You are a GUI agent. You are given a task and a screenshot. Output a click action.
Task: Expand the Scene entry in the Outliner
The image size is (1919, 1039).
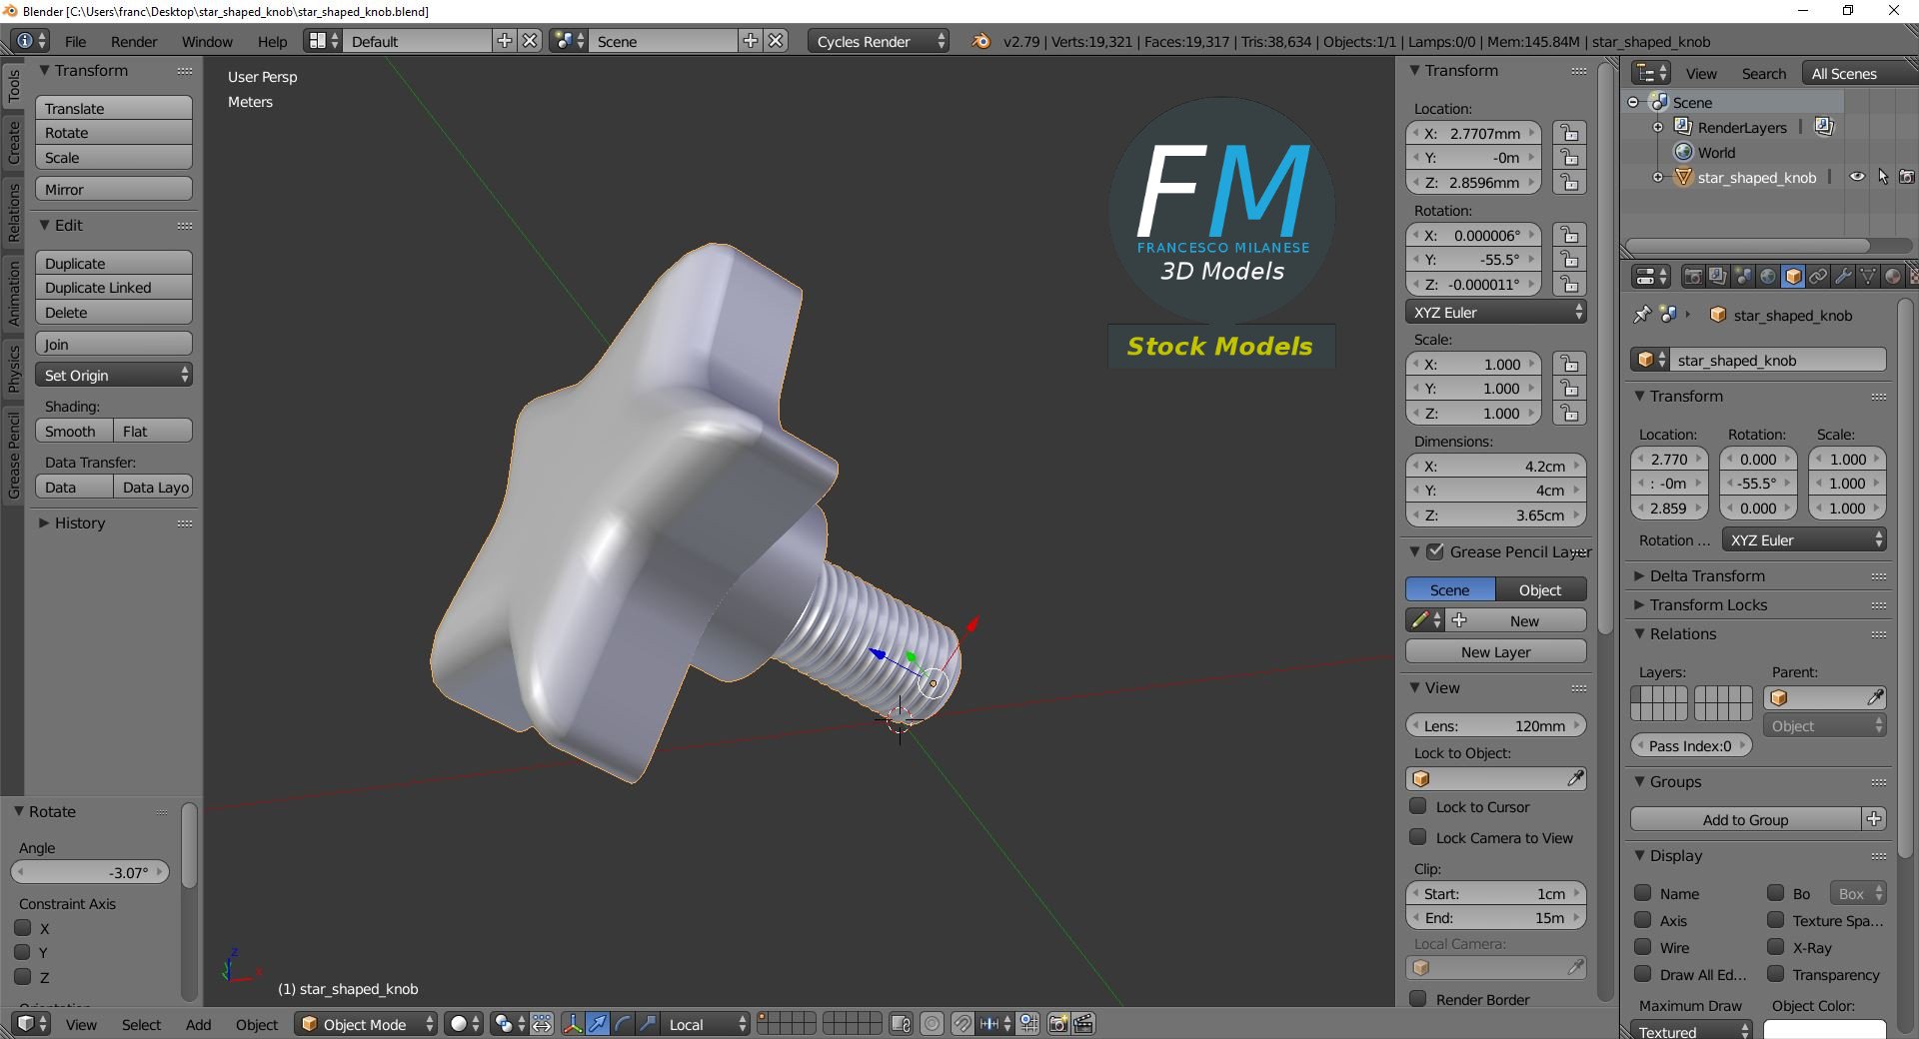tap(1632, 101)
